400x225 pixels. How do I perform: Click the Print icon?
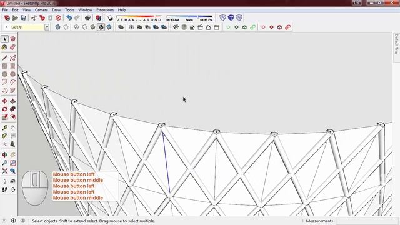click(87, 18)
